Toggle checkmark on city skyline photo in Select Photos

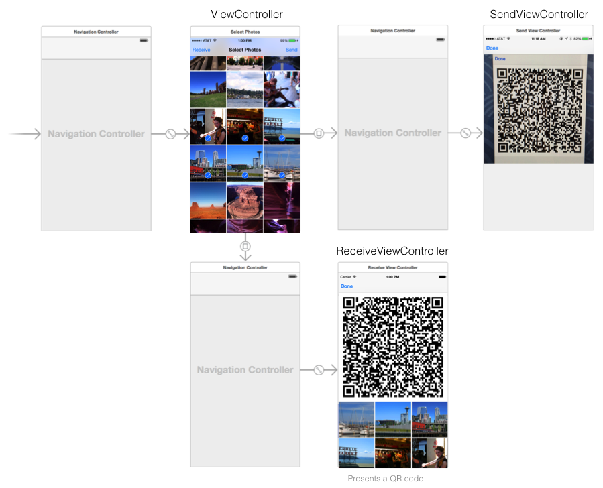click(208, 175)
